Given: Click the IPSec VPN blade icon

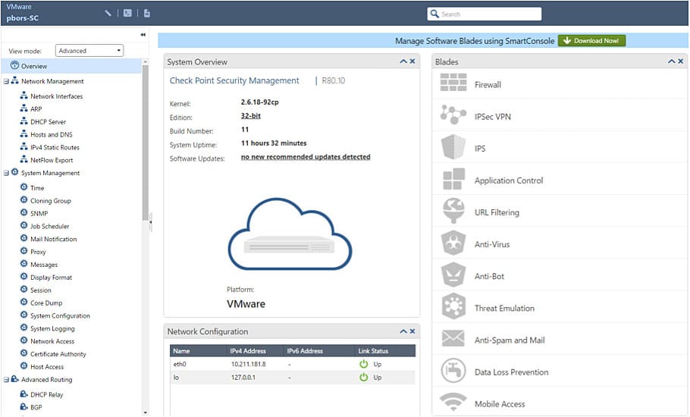Looking at the screenshot, I should pos(453,114).
